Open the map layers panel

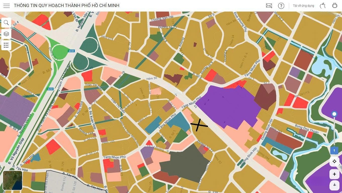pos(6,34)
